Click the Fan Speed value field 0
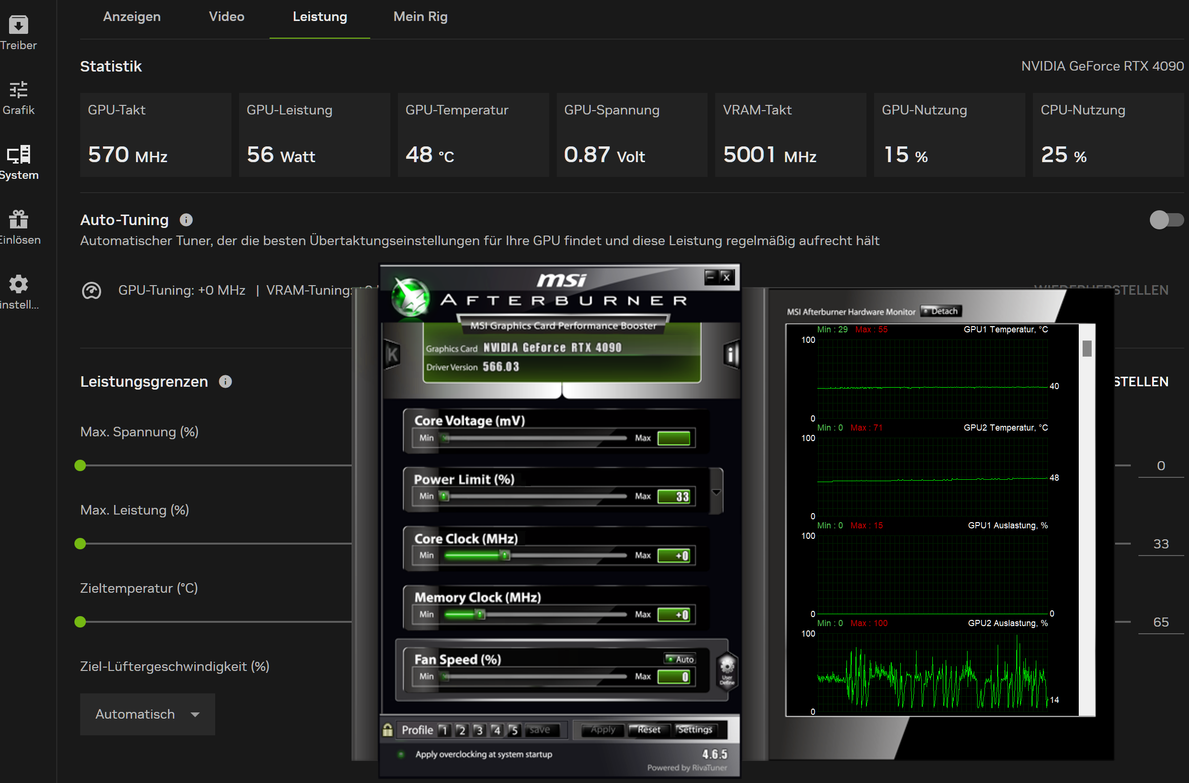Image resolution: width=1189 pixels, height=783 pixels. (x=674, y=677)
